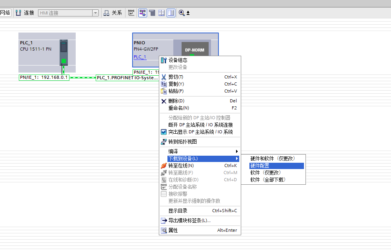Click the scissors icon beside 剪切
The image size is (391, 251).
pyautogui.click(x=164, y=77)
